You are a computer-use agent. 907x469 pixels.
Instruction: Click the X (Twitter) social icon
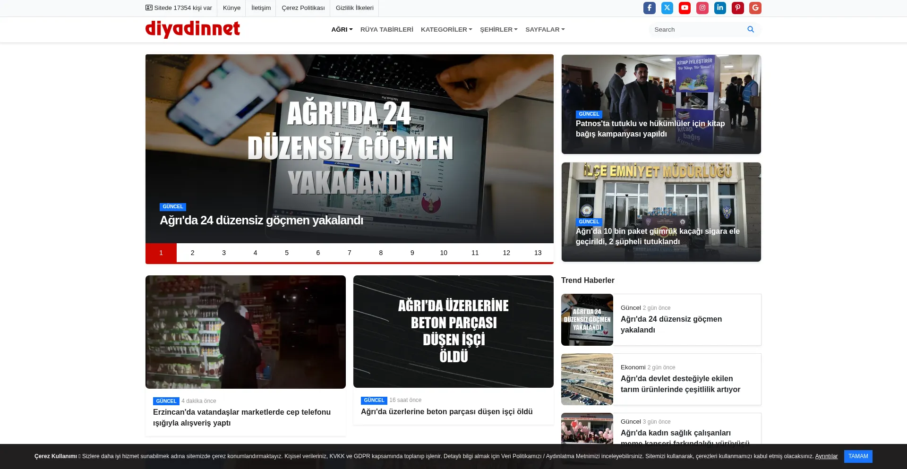point(667,8)
